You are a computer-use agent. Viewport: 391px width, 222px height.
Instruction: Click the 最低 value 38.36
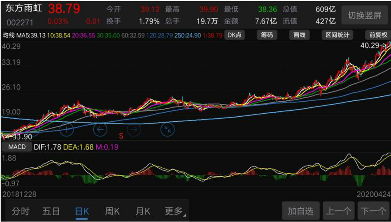267,9
